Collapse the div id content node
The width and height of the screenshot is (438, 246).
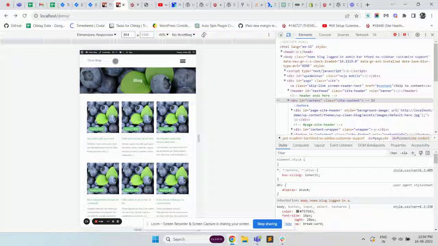click(x=288, y=100)
